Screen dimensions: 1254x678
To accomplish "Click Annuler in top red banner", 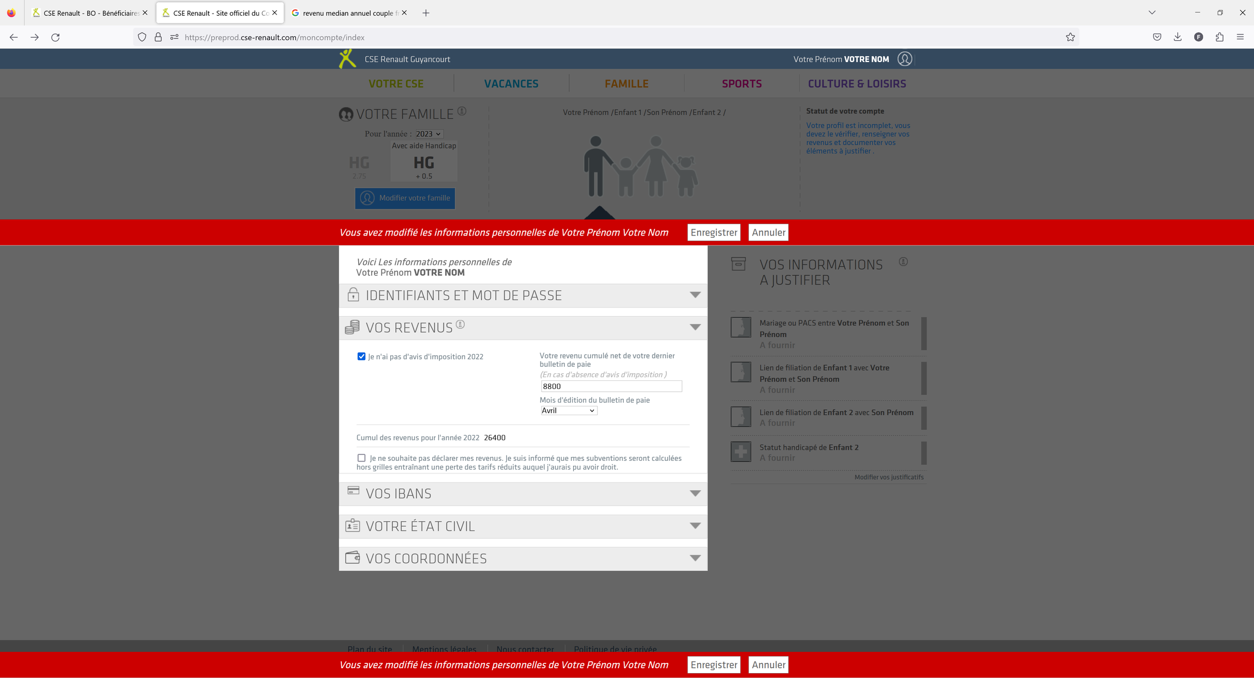I will [768, 232].
